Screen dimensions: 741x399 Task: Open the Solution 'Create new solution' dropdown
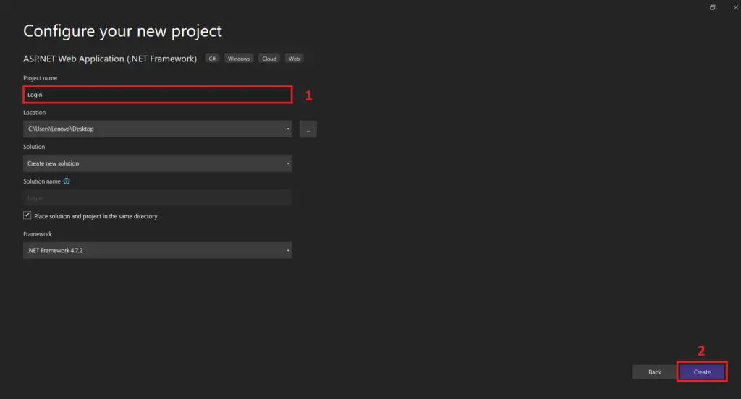tap(158, 163)
